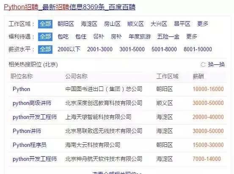Filter work area by 昌平区

182,24
